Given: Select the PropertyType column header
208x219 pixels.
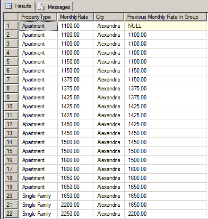Looking at the screenshot, I should (x=38, y=17).
